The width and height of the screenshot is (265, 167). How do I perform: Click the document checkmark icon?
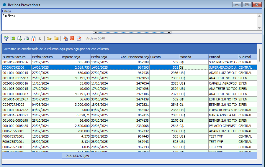point(79,38)
